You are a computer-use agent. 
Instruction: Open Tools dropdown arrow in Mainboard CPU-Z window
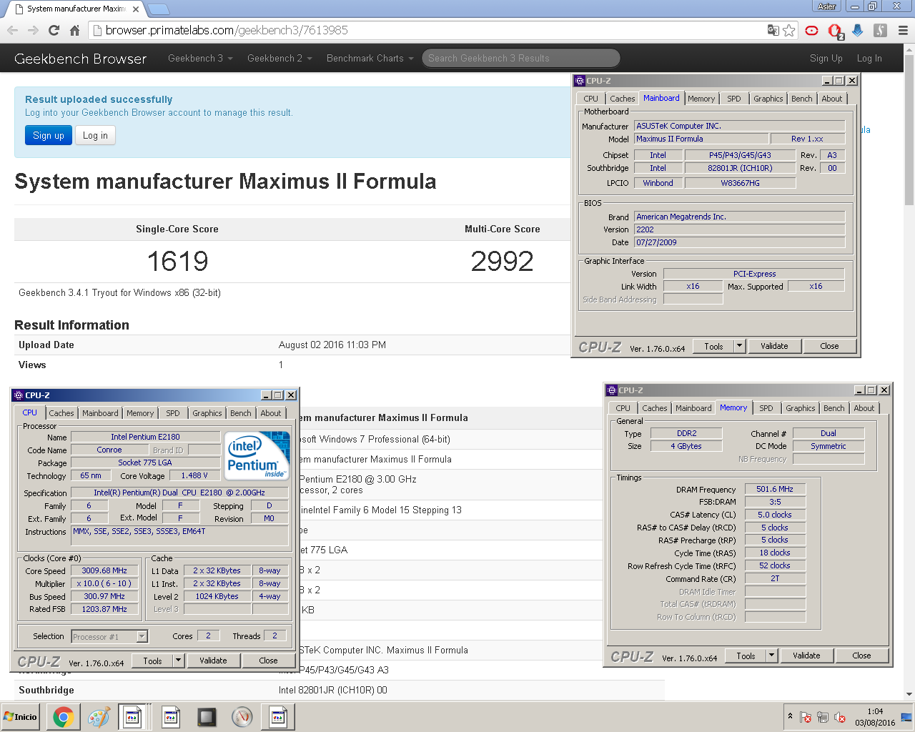(739, 346)
